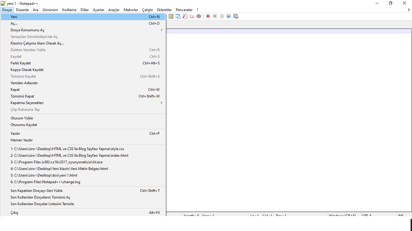Choose Klasörü Çalışma Alanı Olarak Aç
This screenshot has height=231, width=412.
[83, 43]
